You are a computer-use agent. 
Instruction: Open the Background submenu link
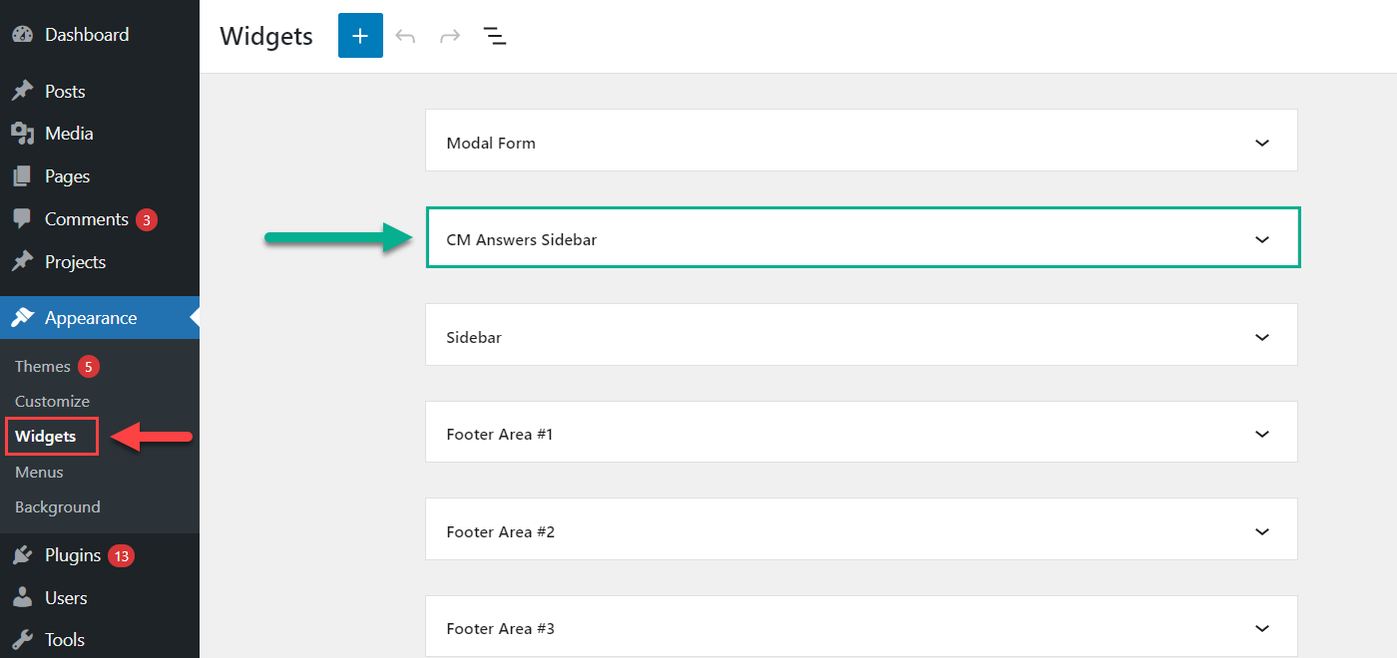pyautogui.click(x=58, y=507)
